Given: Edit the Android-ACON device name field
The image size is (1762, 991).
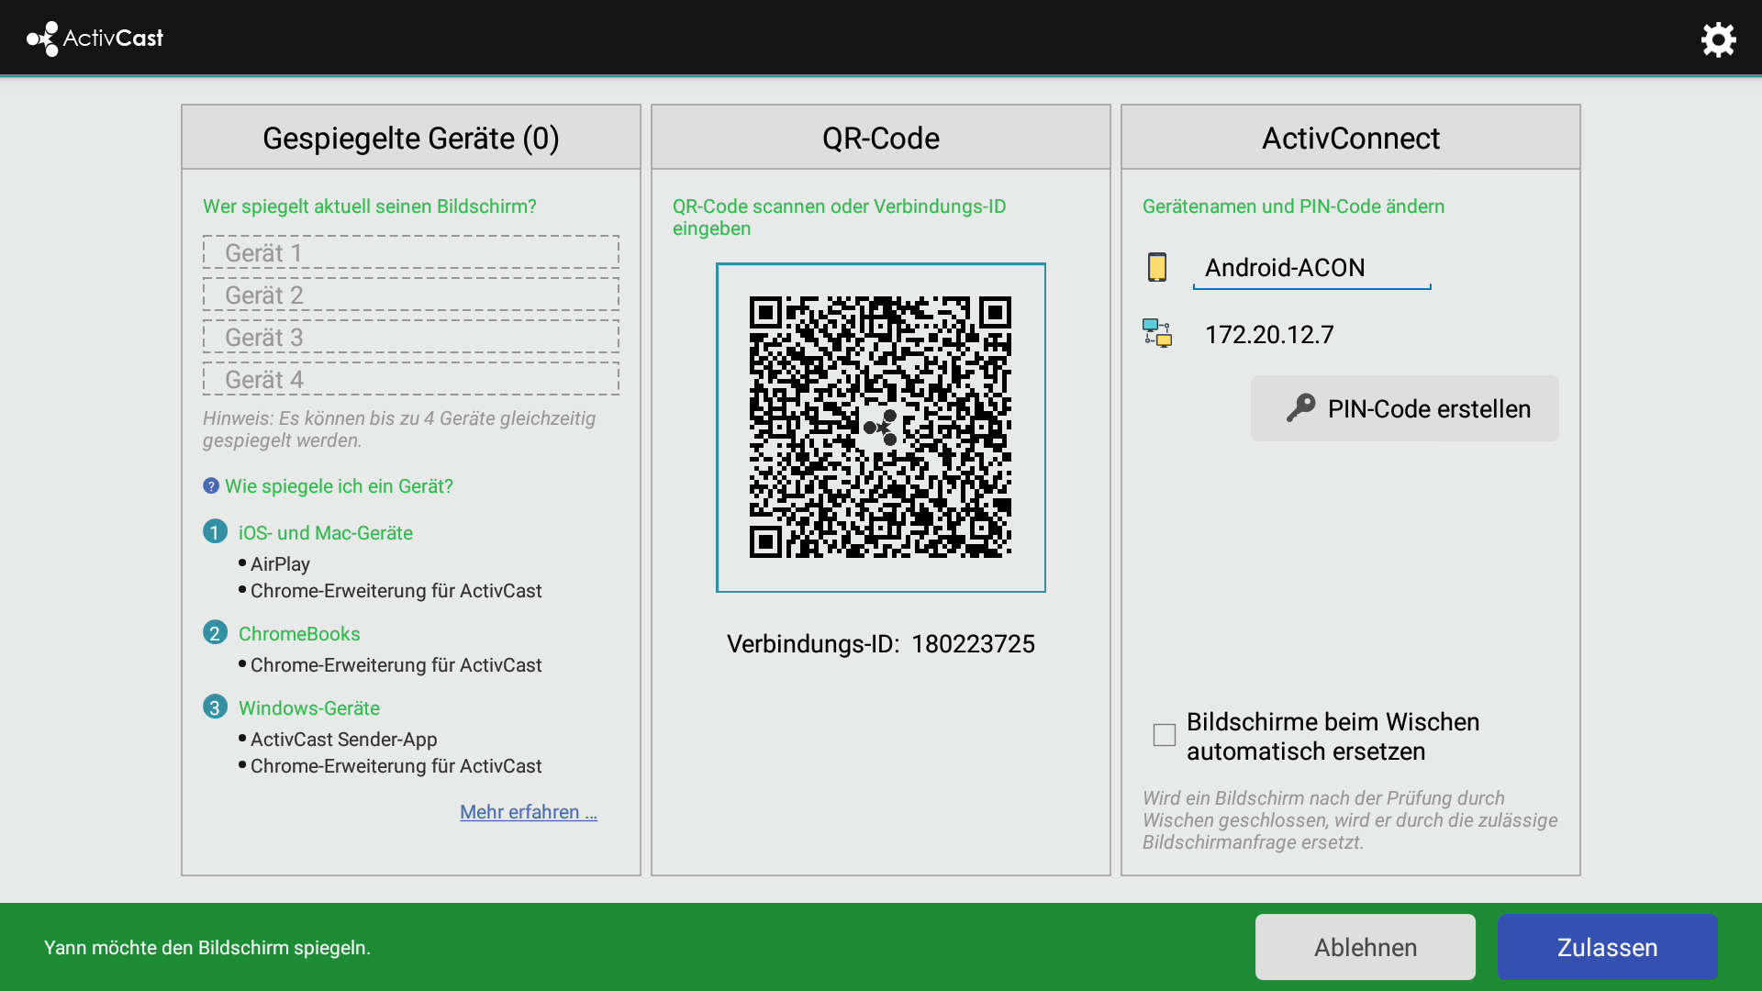Looking at the screenshot, I should click(1311, 267).
